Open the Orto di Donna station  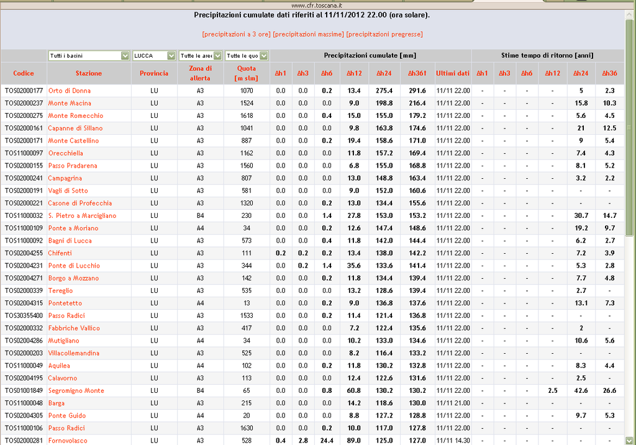[x=69, y=91]
